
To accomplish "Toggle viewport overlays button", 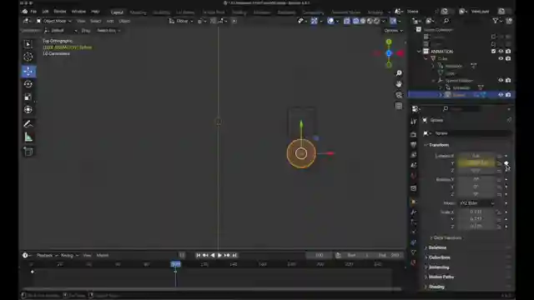I will point(330,21).
